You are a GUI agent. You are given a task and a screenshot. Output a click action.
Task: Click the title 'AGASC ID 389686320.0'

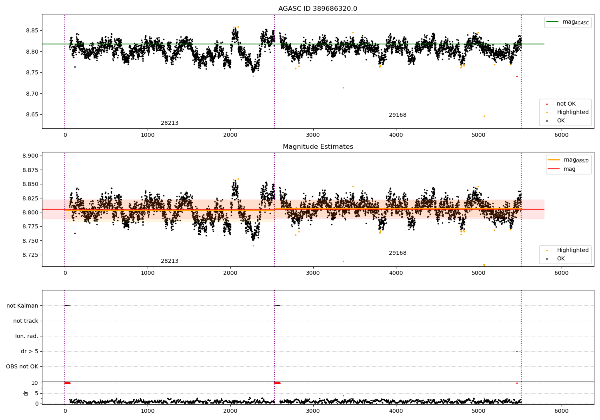click(x=318, y=9)
